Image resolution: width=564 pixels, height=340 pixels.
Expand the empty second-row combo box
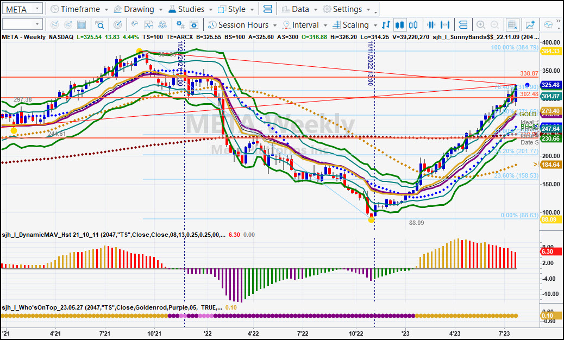click(x=37, y=24)
